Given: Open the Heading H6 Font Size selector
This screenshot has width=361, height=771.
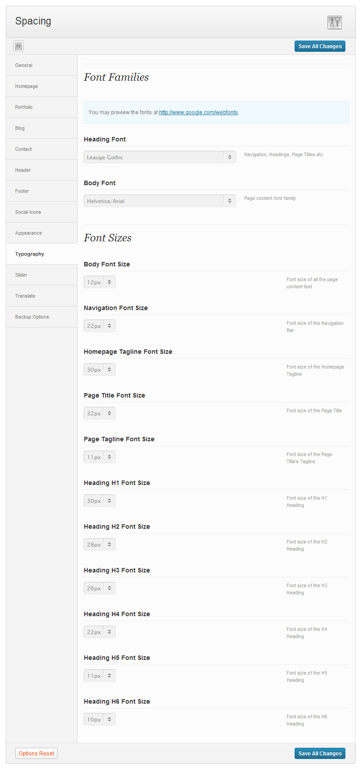Looking at the screenshot, I should coord(100,719).
